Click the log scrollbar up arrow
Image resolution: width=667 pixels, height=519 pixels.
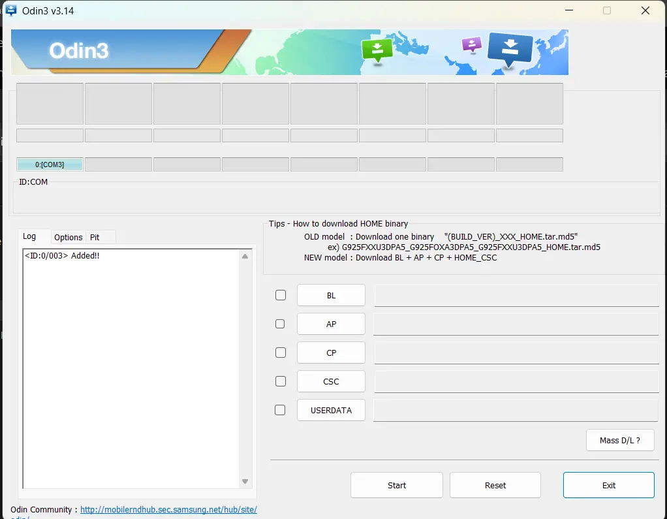coord(245,257)
